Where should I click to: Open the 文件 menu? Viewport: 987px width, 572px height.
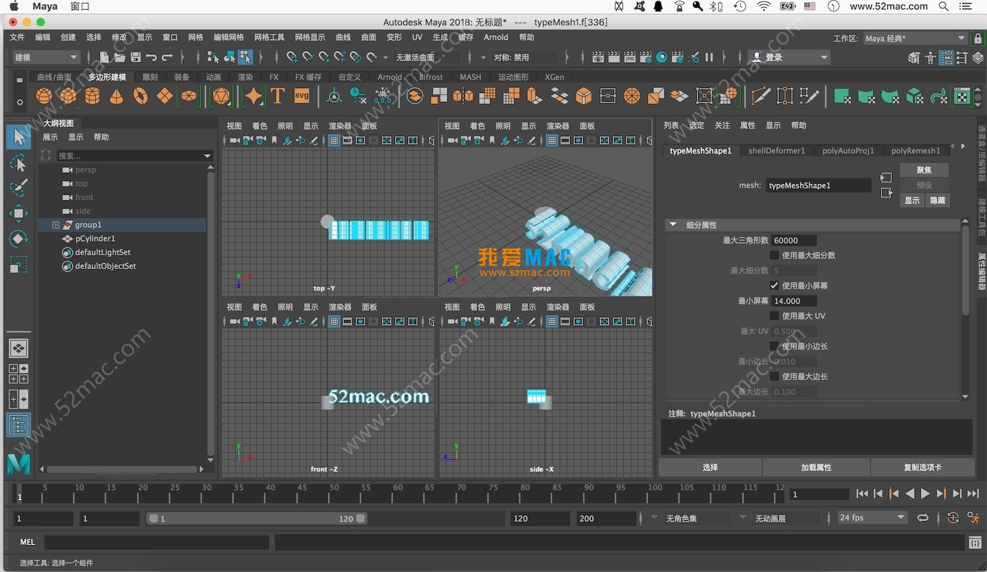(x=17, y=37)
